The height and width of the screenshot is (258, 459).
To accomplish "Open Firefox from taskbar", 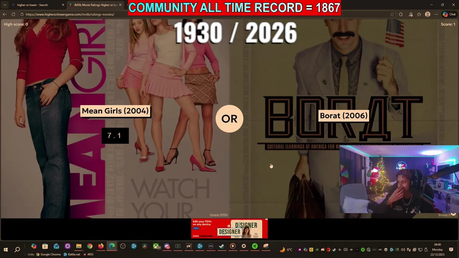I will [x=101, y=246].
